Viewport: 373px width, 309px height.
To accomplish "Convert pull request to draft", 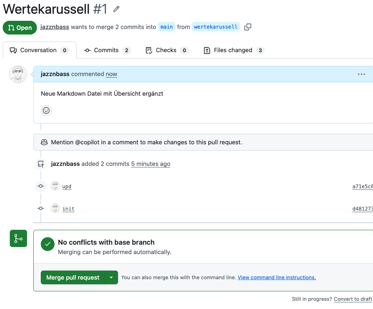I will [353, 299].
